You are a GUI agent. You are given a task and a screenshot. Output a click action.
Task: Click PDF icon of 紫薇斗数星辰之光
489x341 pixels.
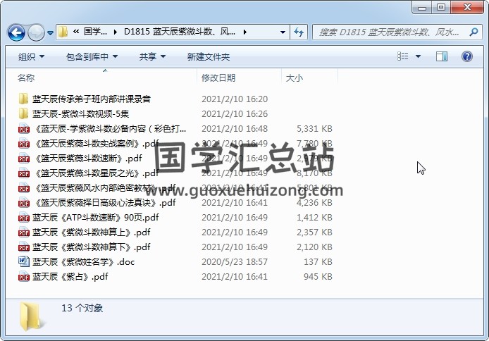[x=24, y=173]
